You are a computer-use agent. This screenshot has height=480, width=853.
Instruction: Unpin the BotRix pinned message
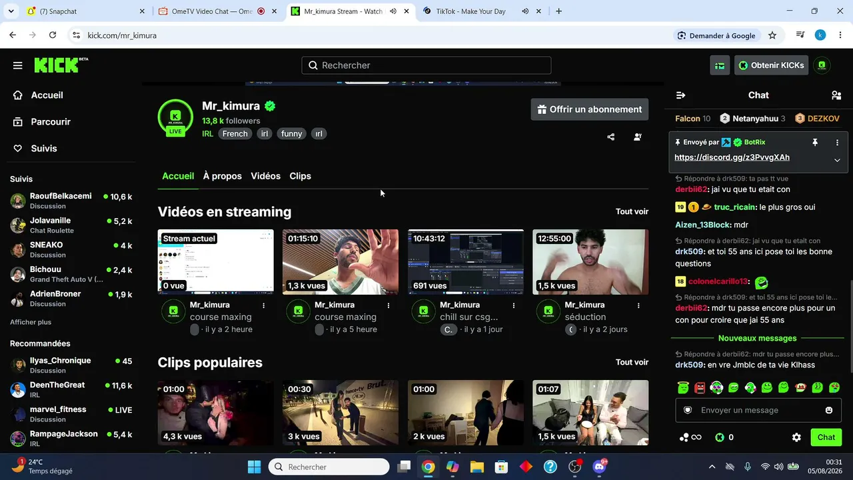click(x=814, y=143)
